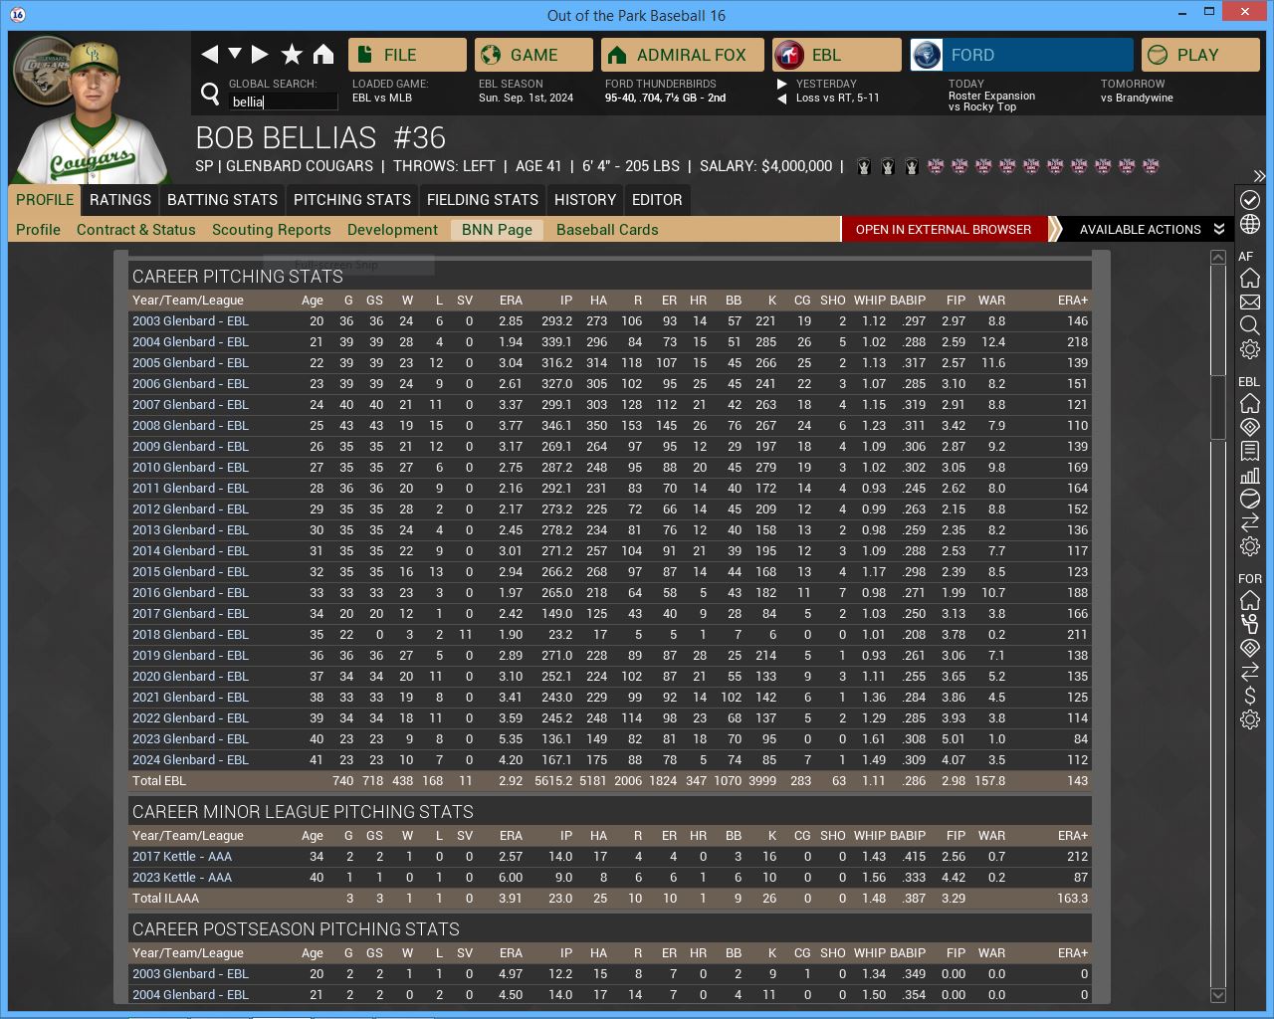Click the stats vertical scrollbar down arrow
The width and height of the screenshot is (1274, 1019).
[x=1217, y=994]
